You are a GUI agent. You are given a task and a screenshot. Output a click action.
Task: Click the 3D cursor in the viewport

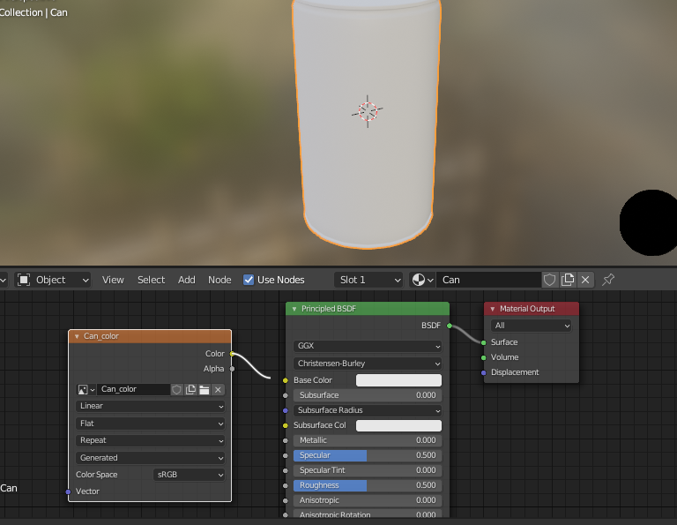coord(368,111)
